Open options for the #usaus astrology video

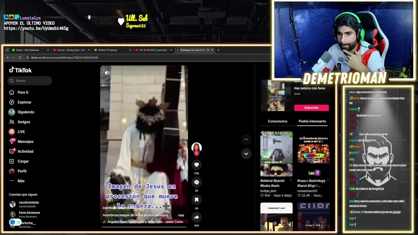point(328,180)
